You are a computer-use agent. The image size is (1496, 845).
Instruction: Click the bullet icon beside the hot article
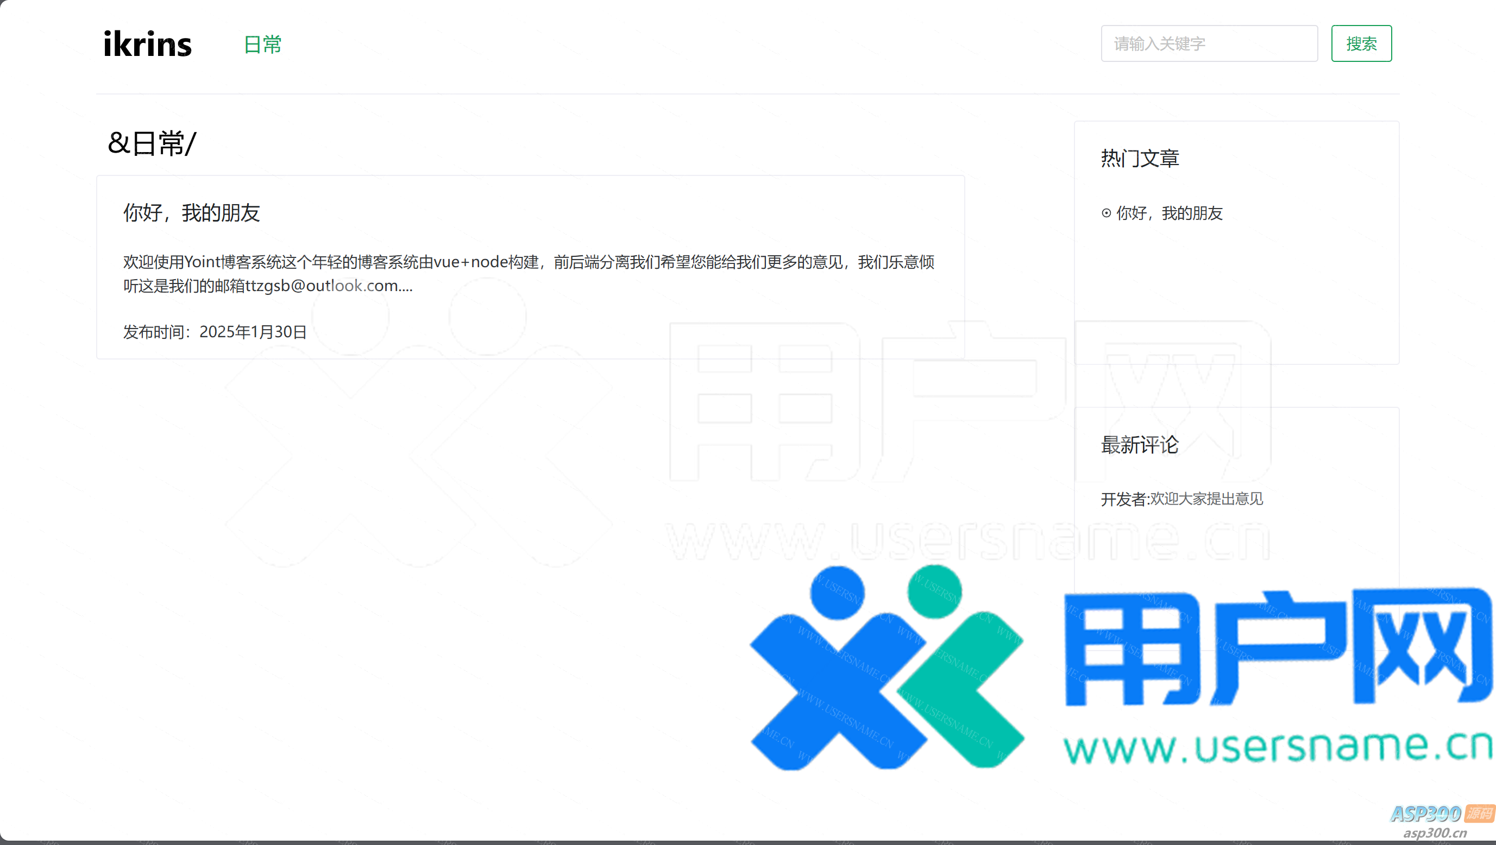[1107, 213]
